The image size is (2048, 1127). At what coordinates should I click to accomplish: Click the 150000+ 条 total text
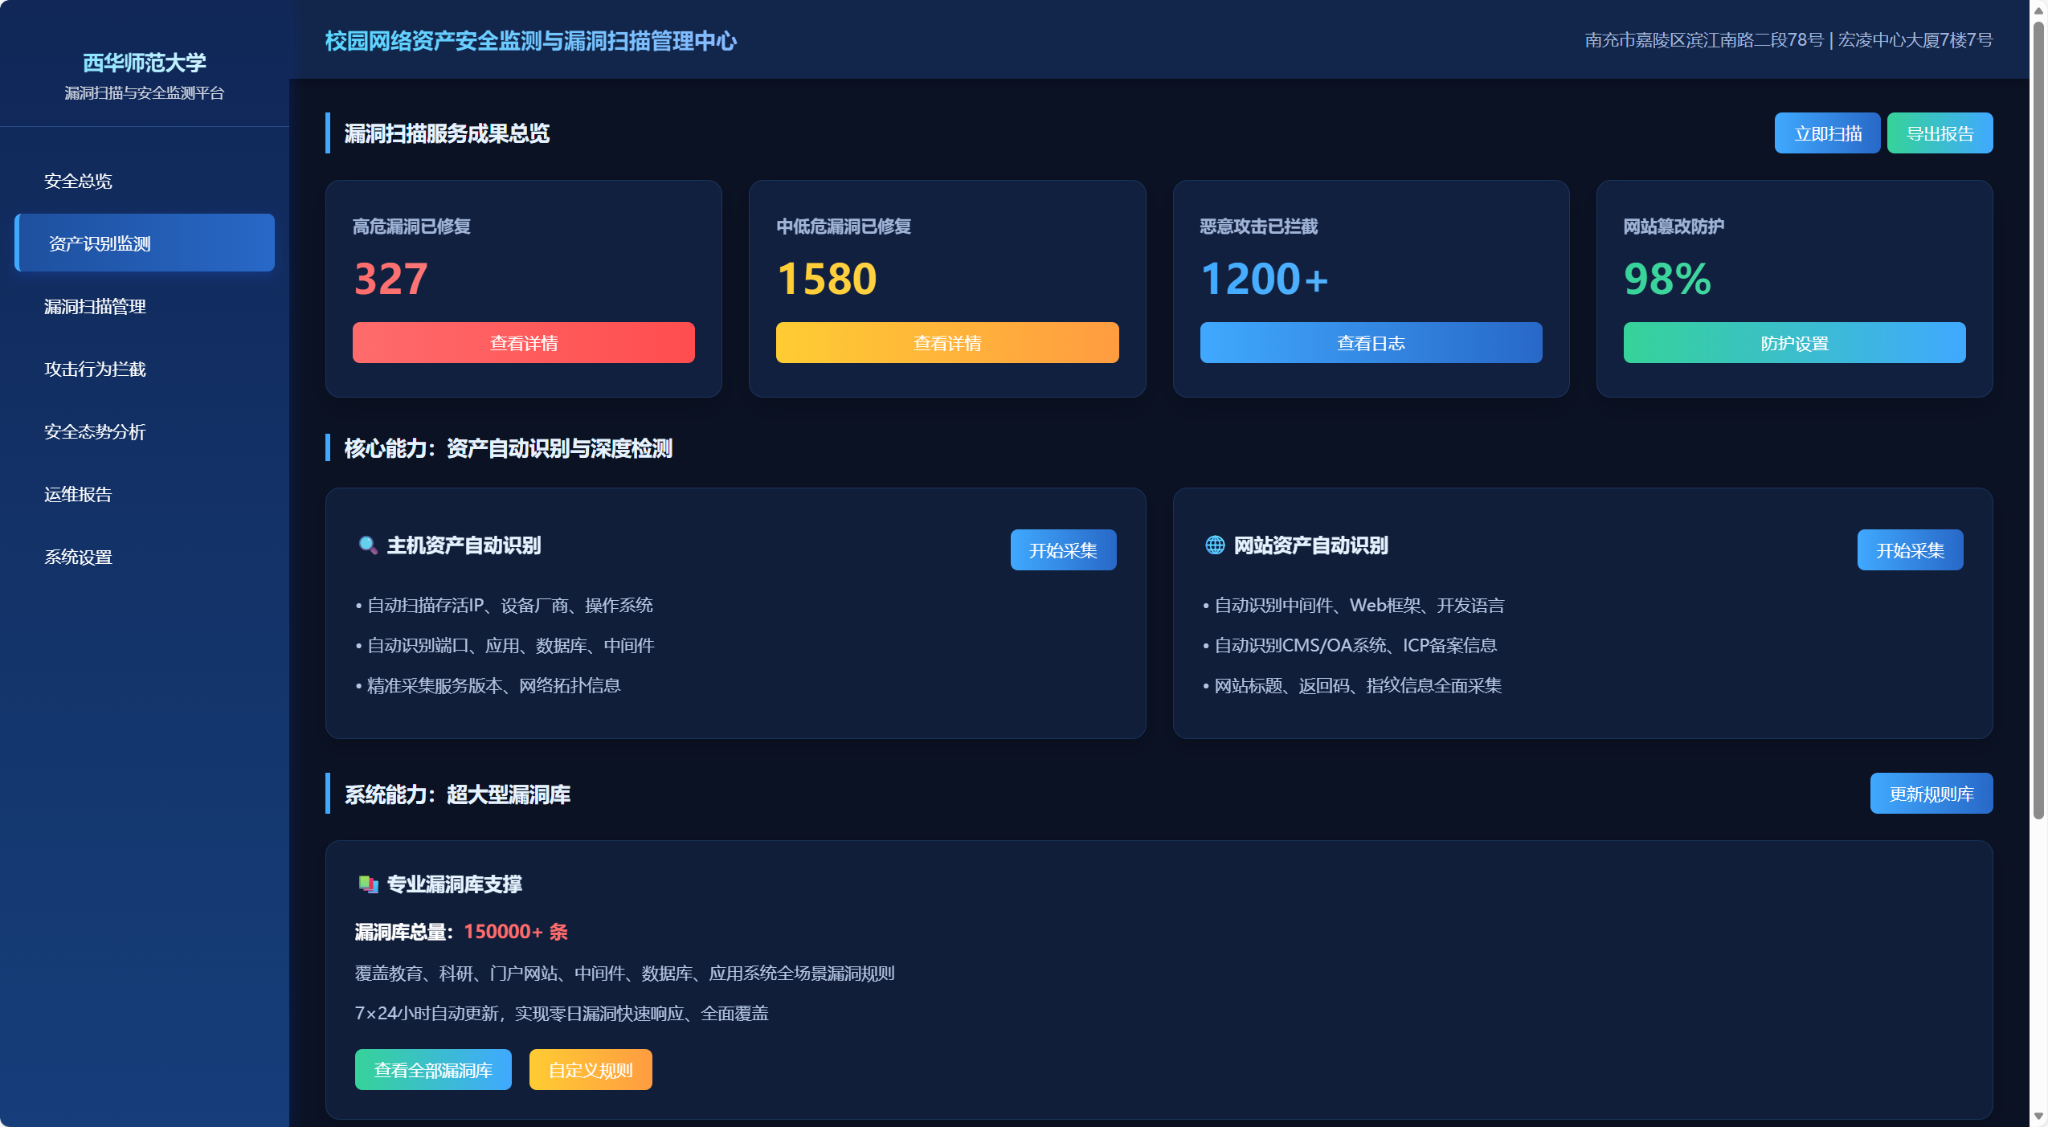point(516,932)
